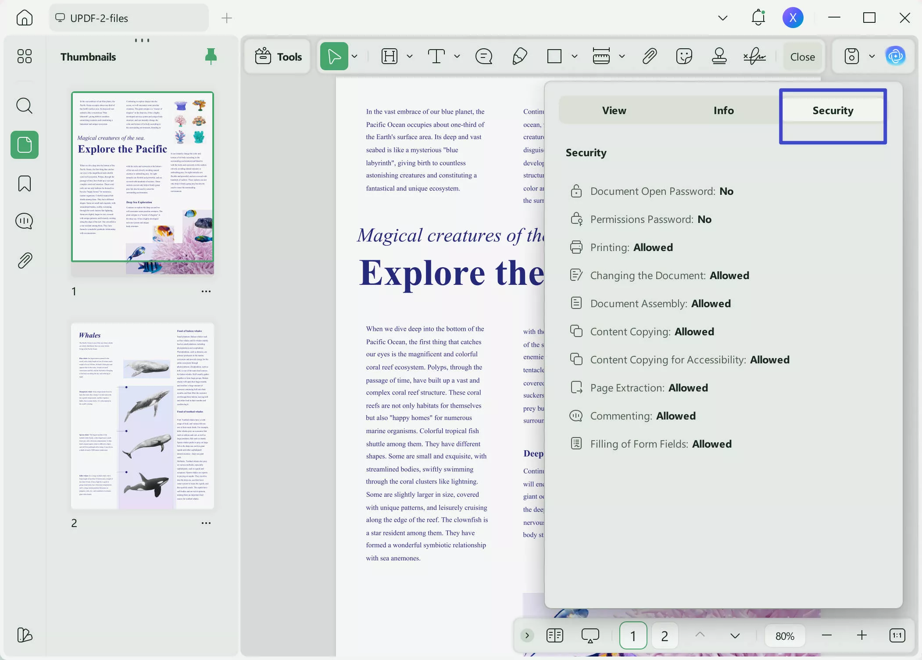Attach a file with the paperclip tool
Image resolution: width=922 pixels, height=660 pixels.
point(649,56)
